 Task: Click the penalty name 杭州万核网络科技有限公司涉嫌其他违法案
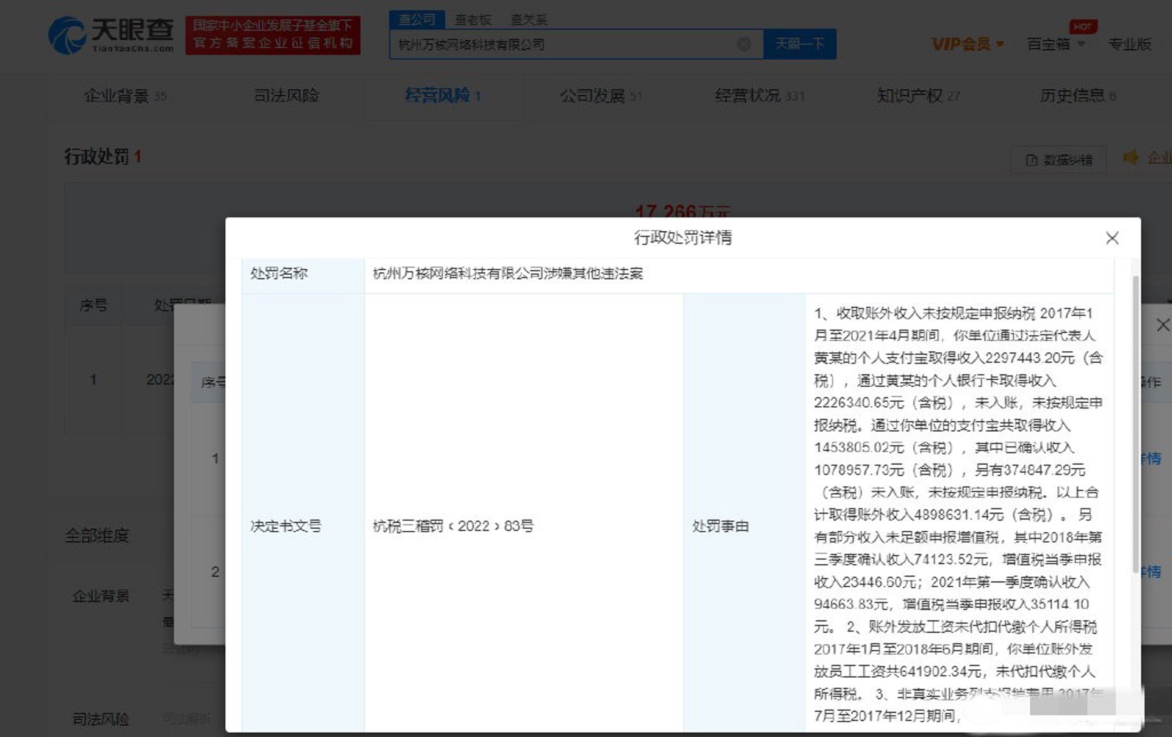click(508, 274)
